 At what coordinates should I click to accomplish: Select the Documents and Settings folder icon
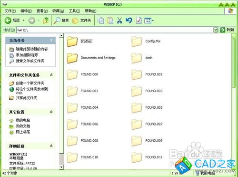(72, 58)
